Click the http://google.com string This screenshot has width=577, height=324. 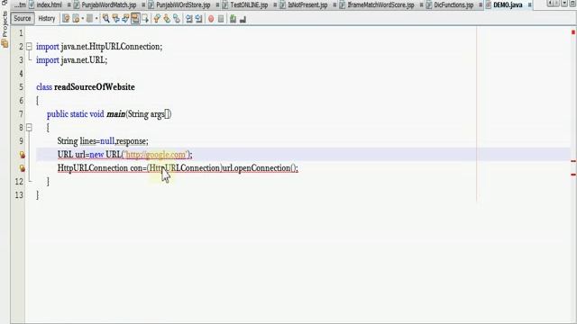click(156, 155)
